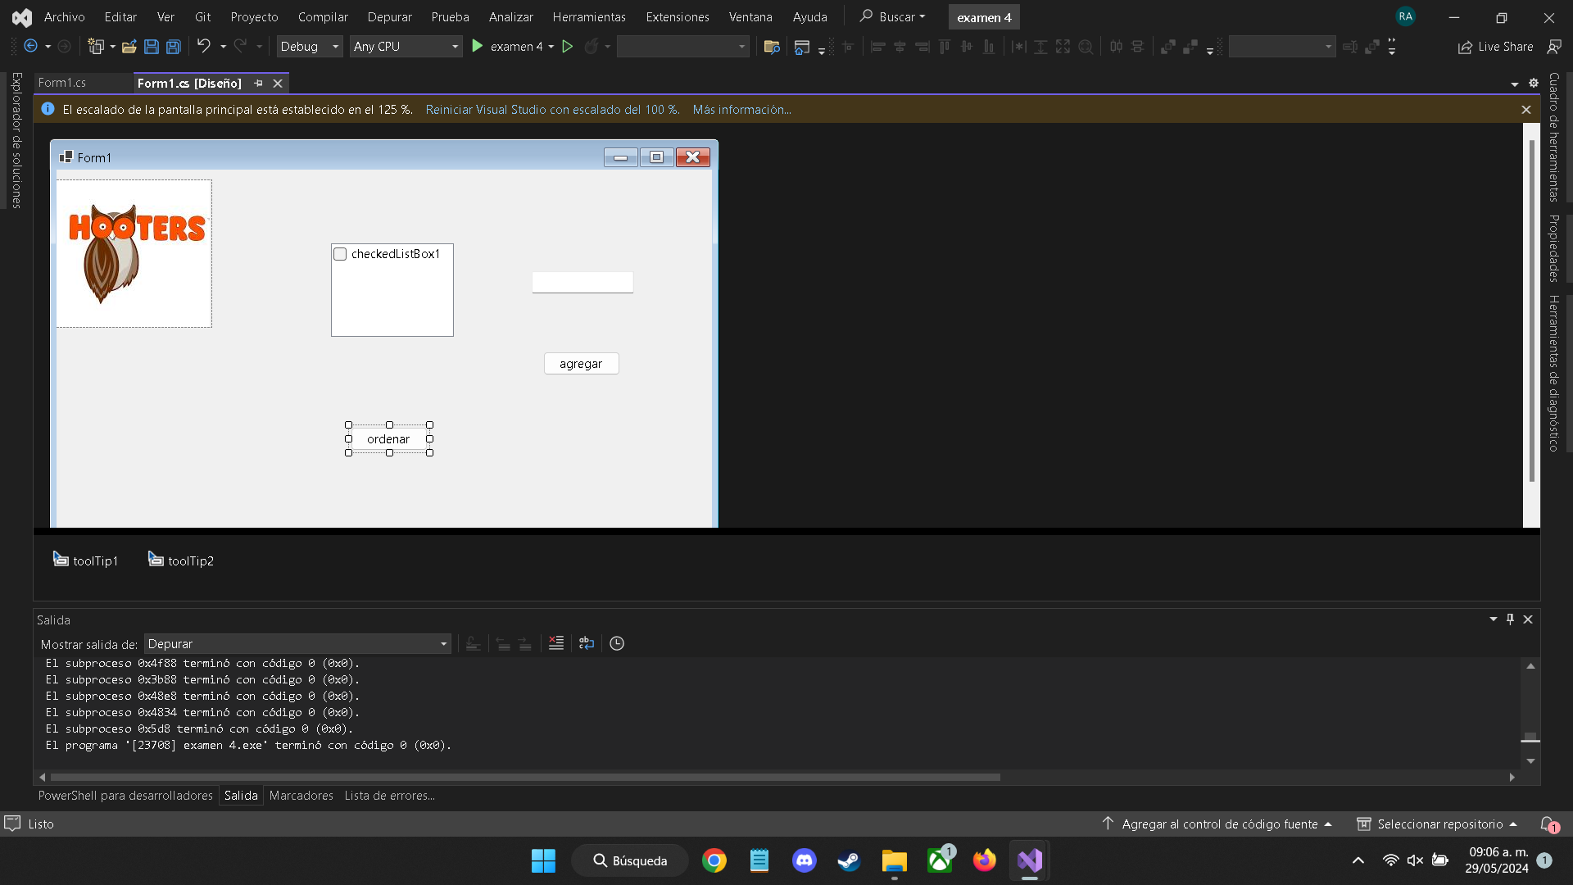Click the agregar button on the form
Viewport: 1573px width, 885px height.
581,364
